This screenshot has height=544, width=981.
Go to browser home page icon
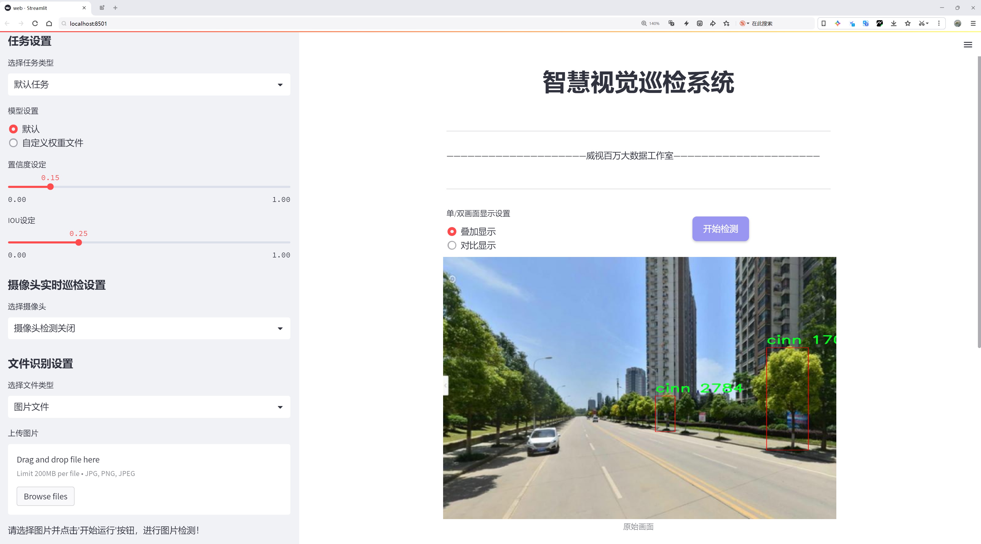(49, 24)
